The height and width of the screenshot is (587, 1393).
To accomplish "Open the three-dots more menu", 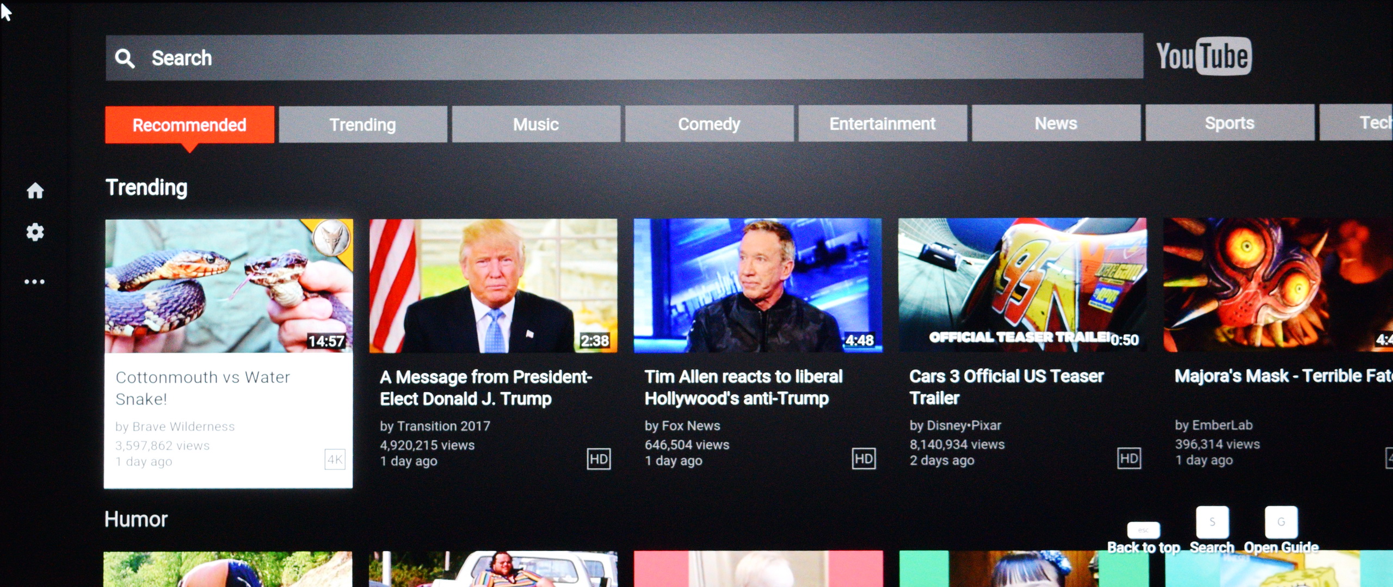I will [x=34, y=281].
